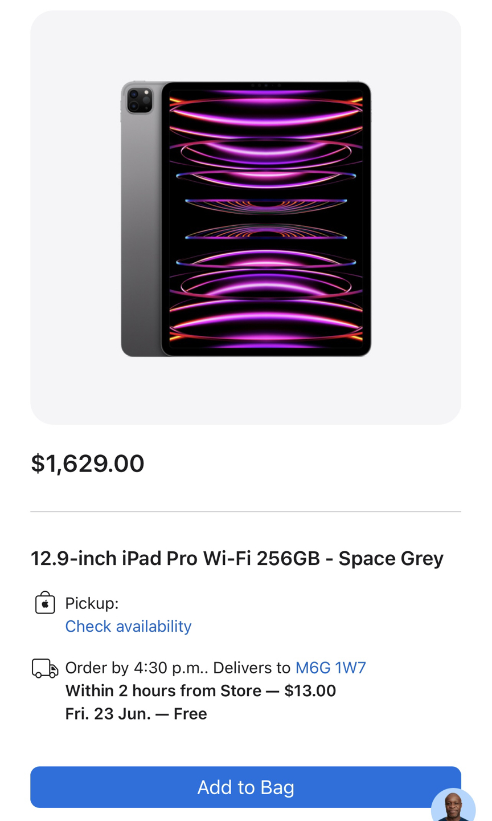This screenshot has height=821, width=492.
Task: Click the $13.00 delivery fee text
Action: tap(310, 691)
